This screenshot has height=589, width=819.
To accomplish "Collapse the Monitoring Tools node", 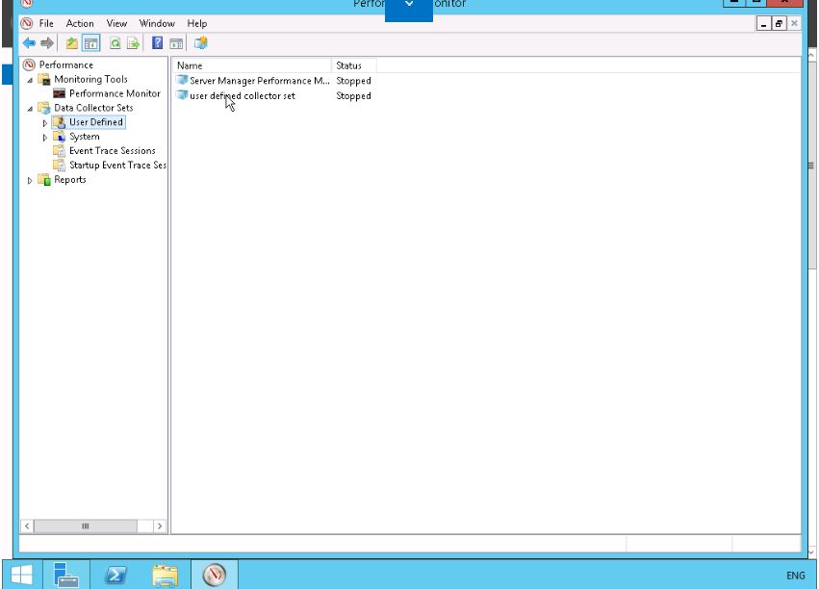I will tap(30, 80).
